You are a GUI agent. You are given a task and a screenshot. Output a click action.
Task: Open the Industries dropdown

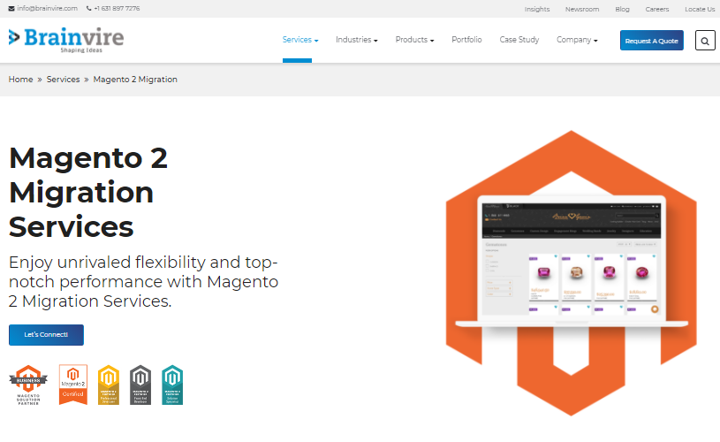click(x=356, y=40)
